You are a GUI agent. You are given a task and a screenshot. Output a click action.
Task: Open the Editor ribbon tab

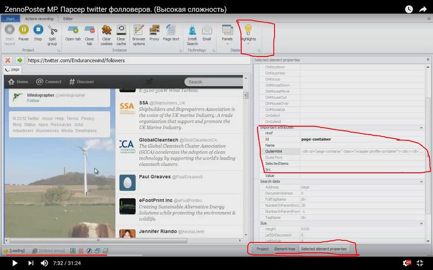point(68,19)
